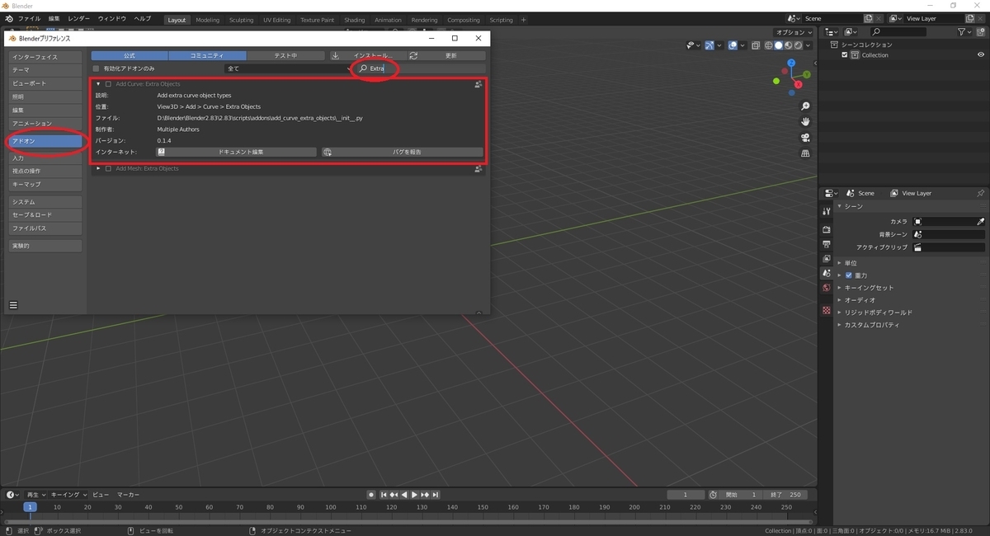Image resolution: width=990 pixels, height=536 pixels.
Task: Click the eyedropper beside the camera field
Action: coord(980,222)
